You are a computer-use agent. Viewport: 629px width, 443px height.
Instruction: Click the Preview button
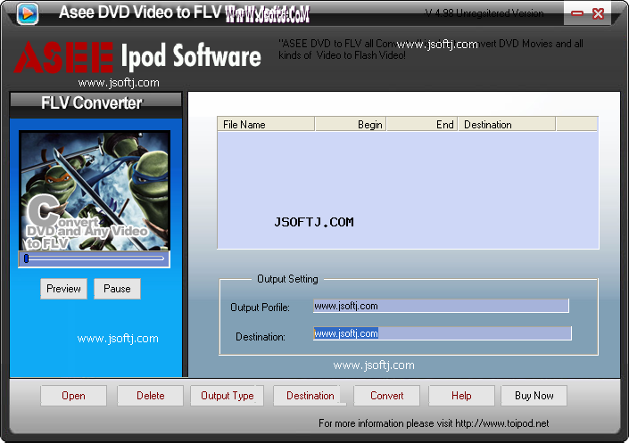(x=63, y=289)
